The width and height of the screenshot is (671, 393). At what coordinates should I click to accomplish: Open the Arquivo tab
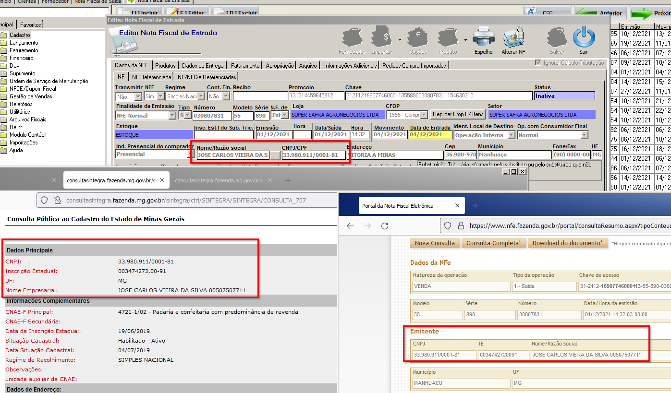[308, 65]
